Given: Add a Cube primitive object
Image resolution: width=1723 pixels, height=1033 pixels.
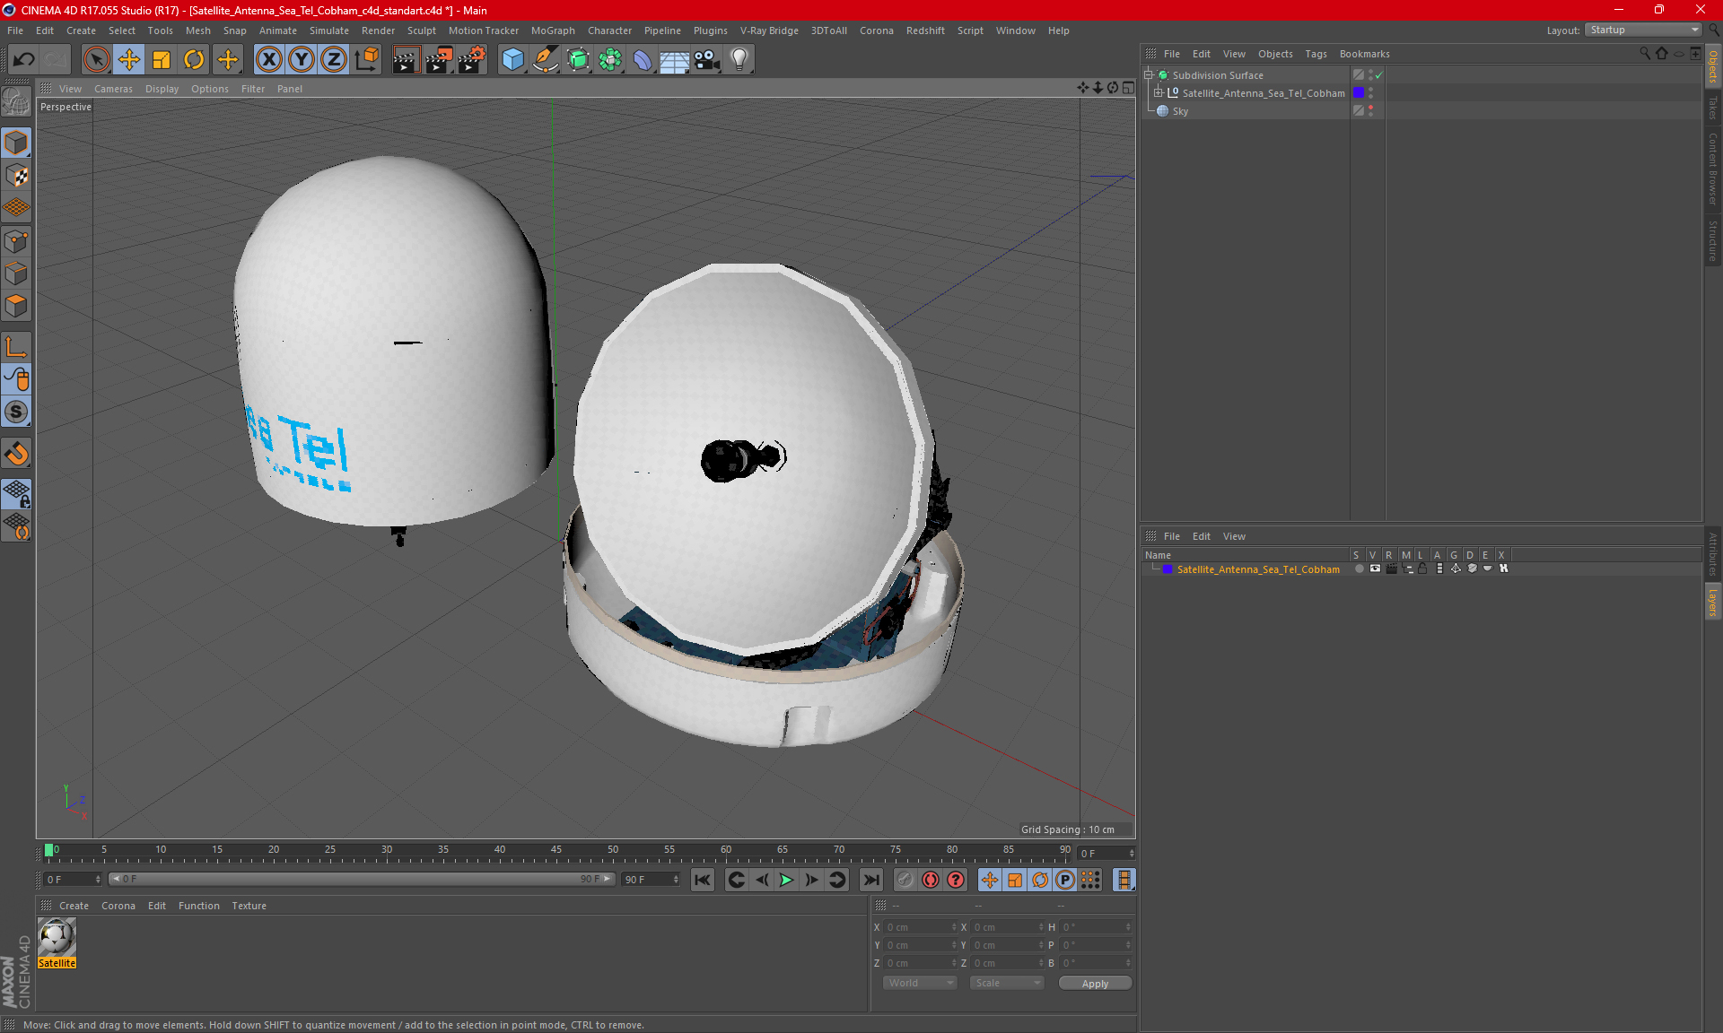Looking at the screenshot, I should click(x=512, y=60).
